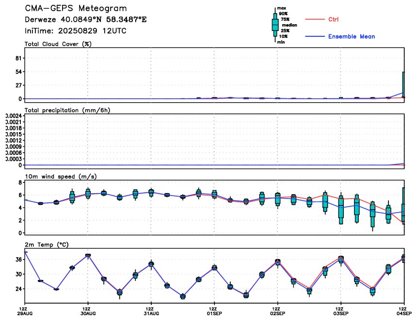Click the 10m wind speed (m/s) heading
Image resolution: width=417 pixels, height=321 pixels.
click(x=61, y=177)
